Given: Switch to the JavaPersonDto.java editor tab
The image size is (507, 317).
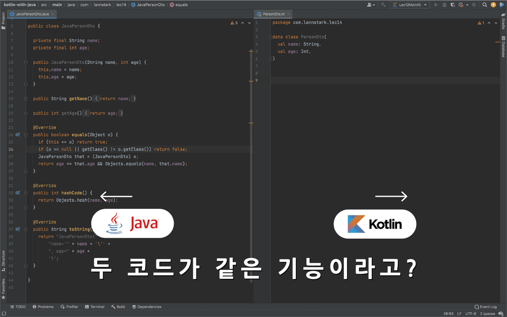Looking at the screenshot, I should tap(32, 14).
